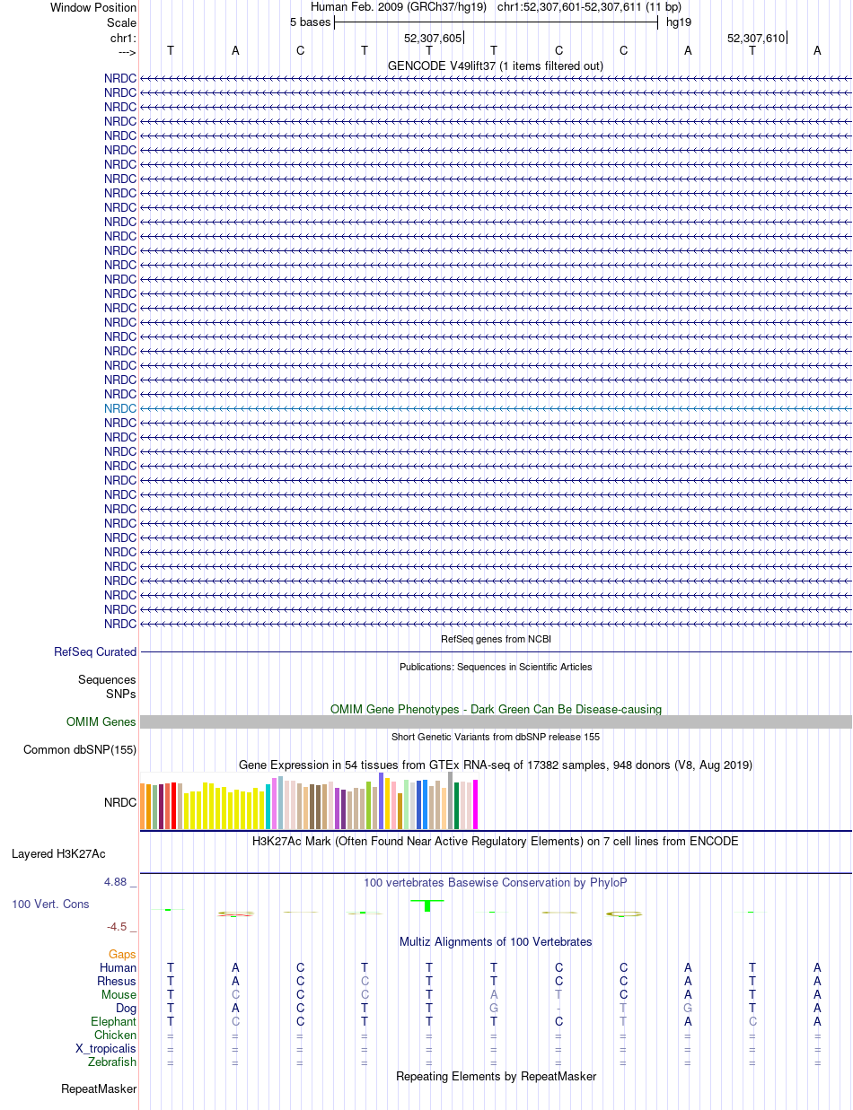Click the NRDC label beside GTEx bar chart
Image resolution: width=853 pixels, height=1110 pixels.
pos(120,802)
